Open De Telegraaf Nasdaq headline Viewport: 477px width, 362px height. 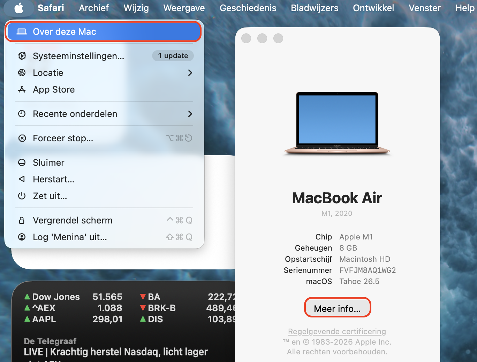pyautogui.click(x=116, y=354)
